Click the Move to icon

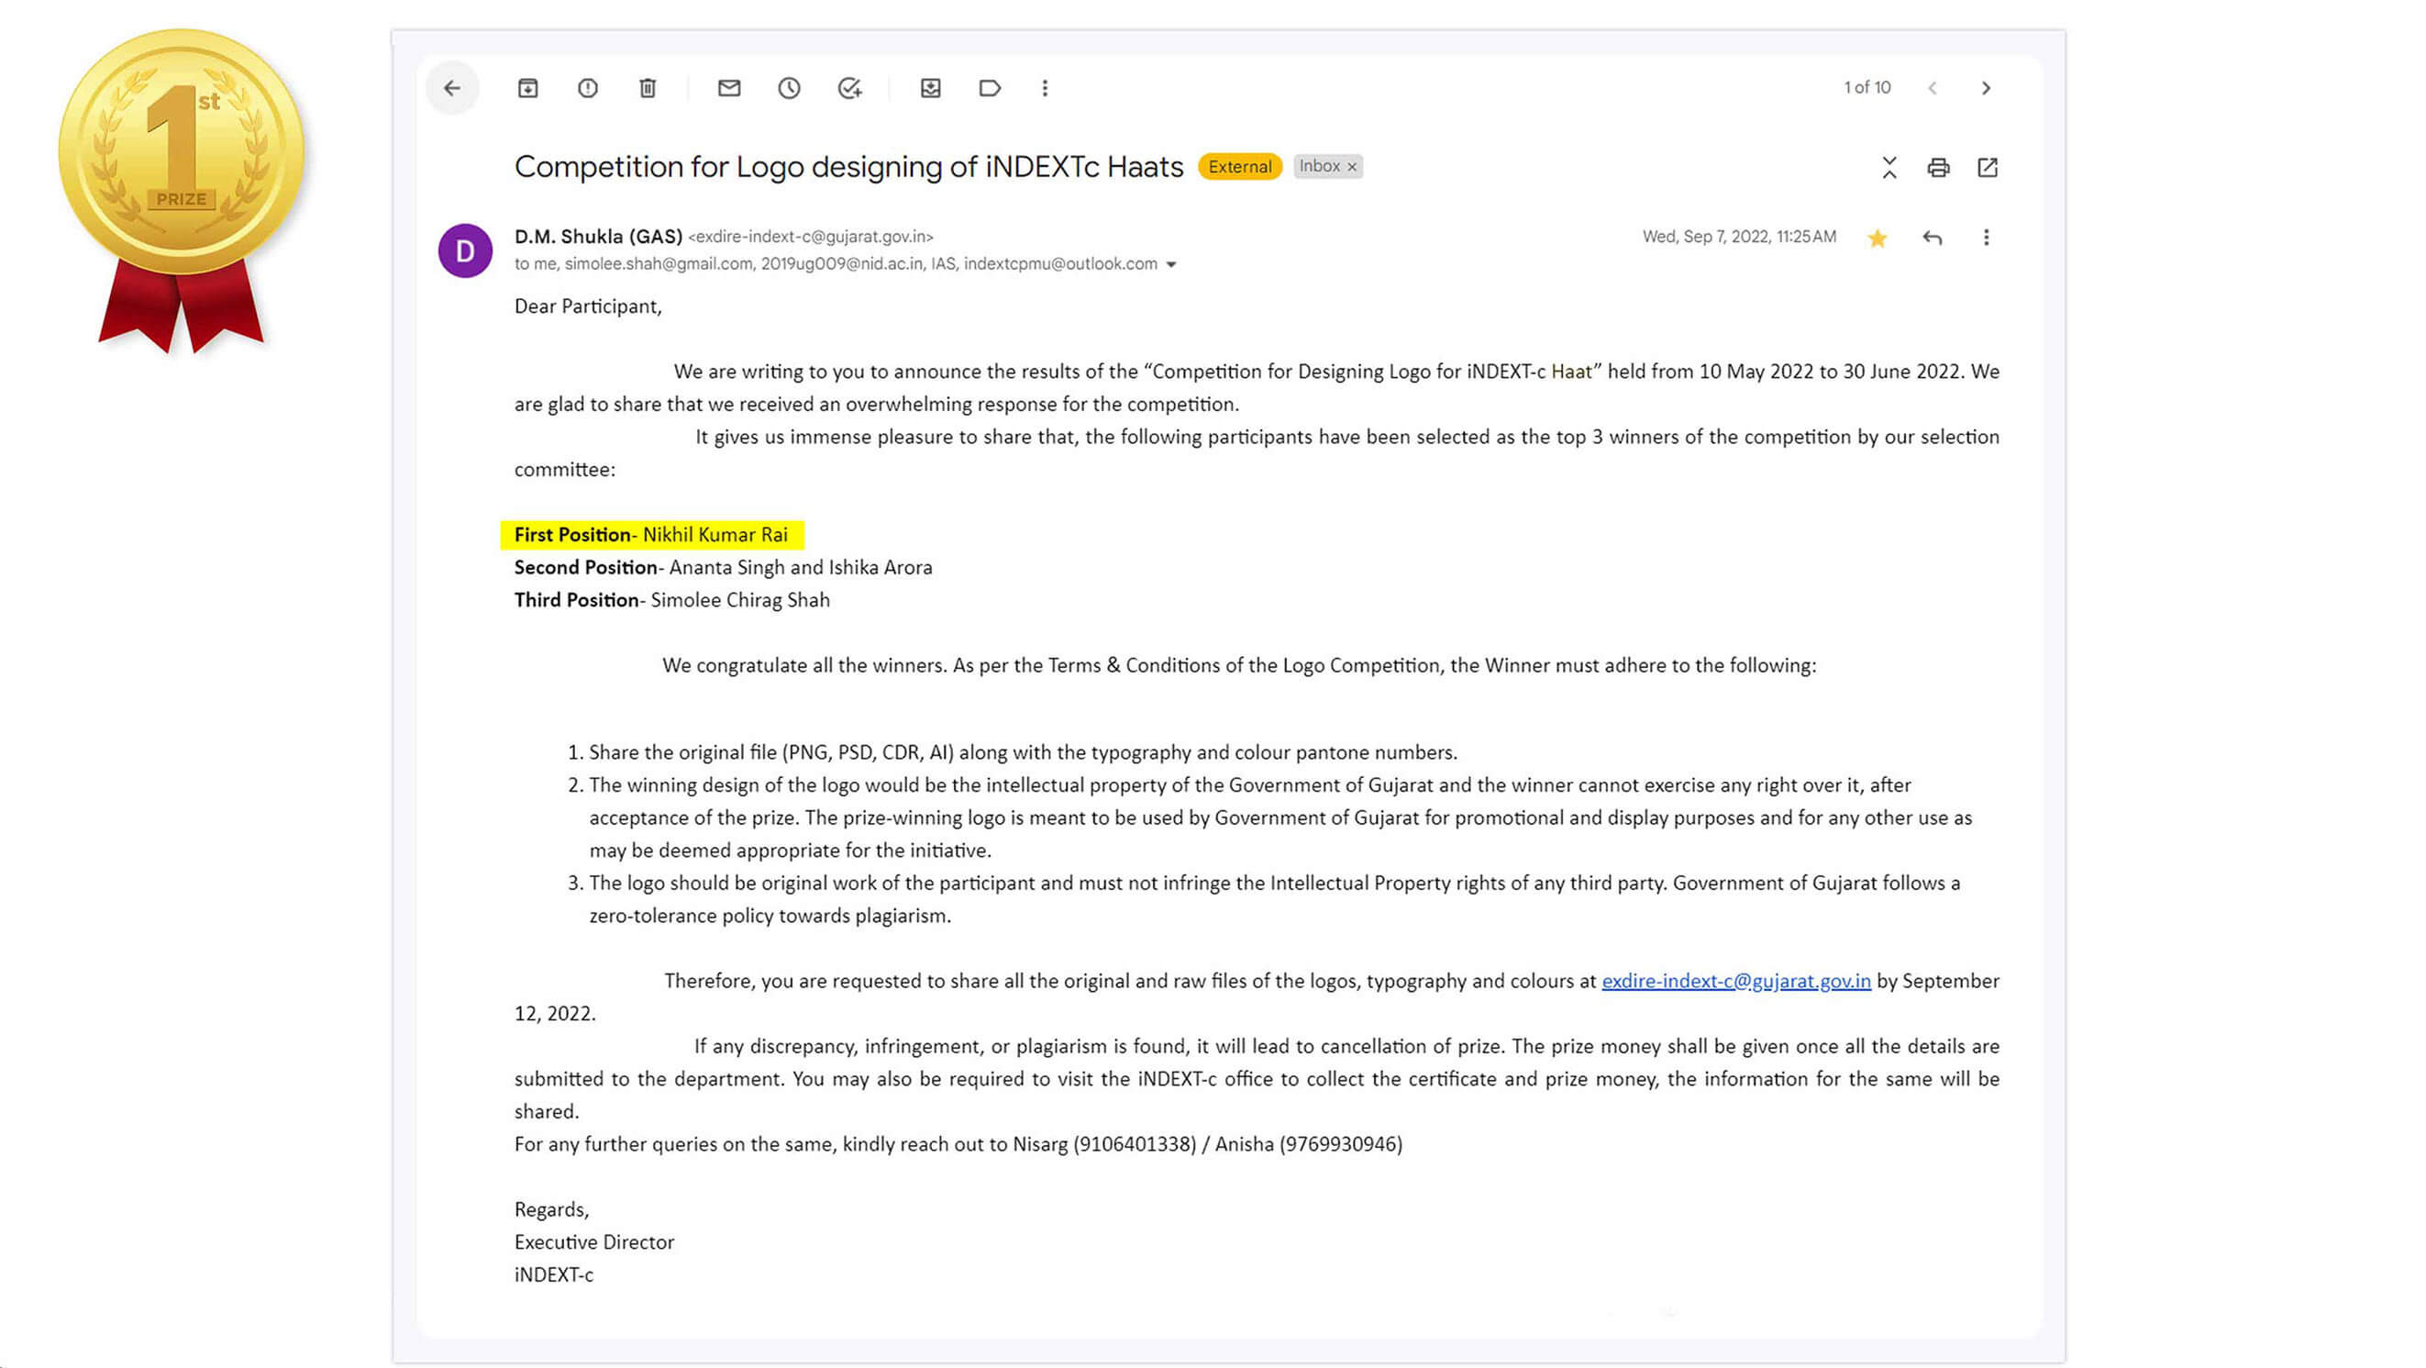click(930, 87)
